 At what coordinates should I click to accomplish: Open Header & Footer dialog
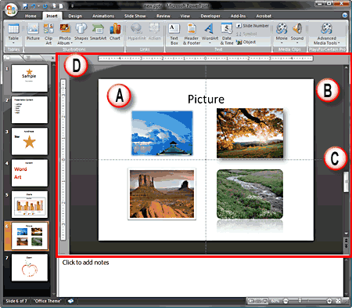click(192, 34)
